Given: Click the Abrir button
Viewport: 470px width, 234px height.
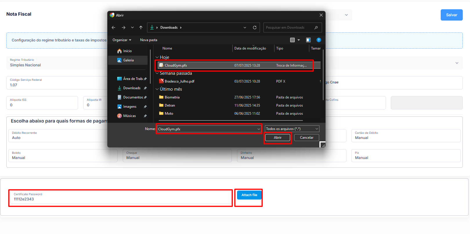Looking at the screenshot, I should point(278,138).
